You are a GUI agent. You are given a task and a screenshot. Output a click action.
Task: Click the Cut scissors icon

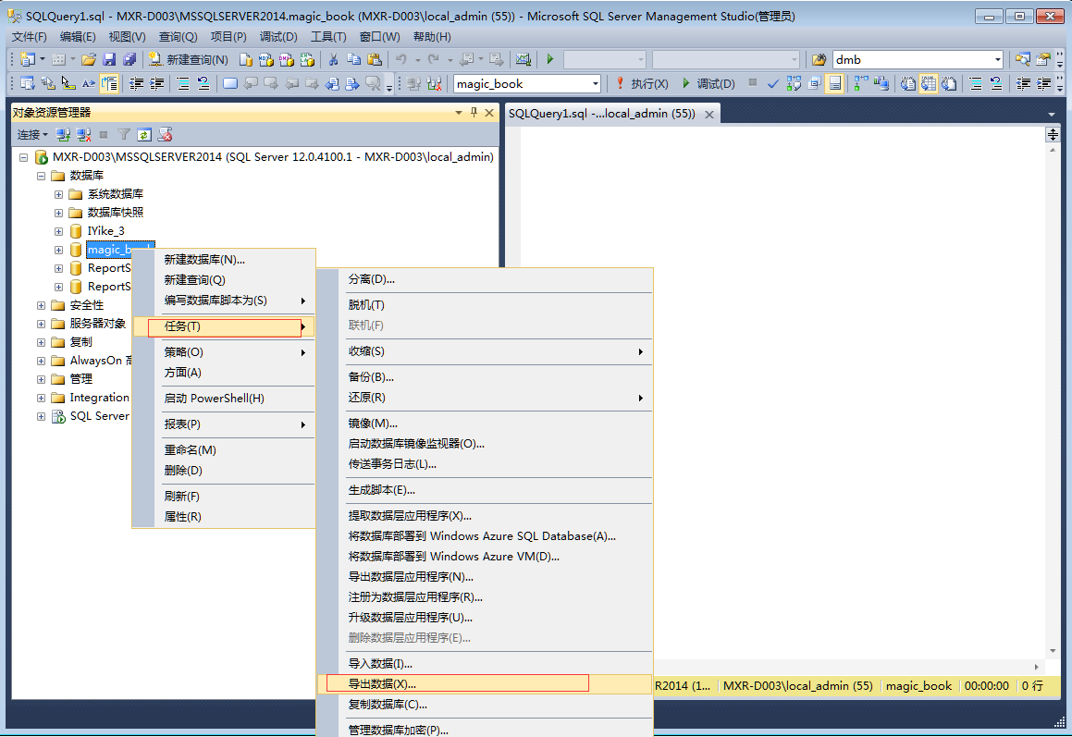coord(333,59)
